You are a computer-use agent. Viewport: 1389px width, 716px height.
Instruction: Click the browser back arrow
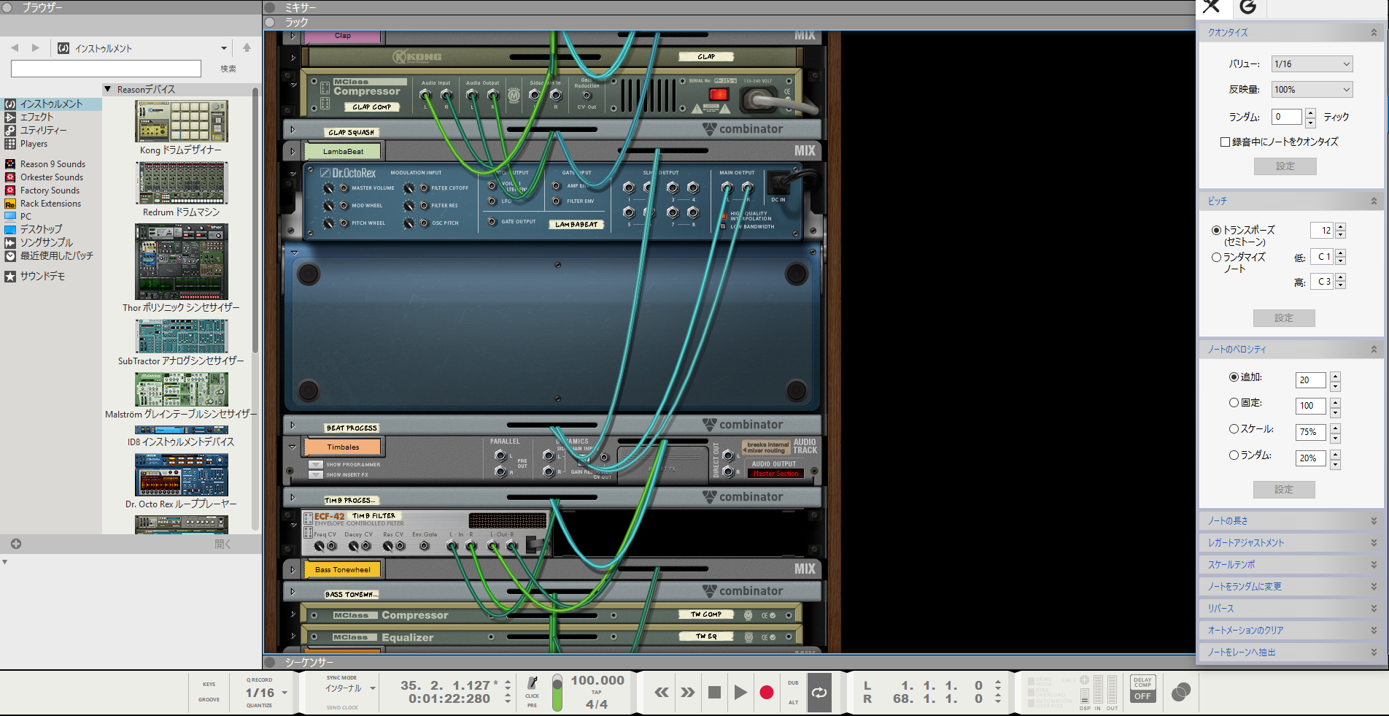tap(15, 47)
